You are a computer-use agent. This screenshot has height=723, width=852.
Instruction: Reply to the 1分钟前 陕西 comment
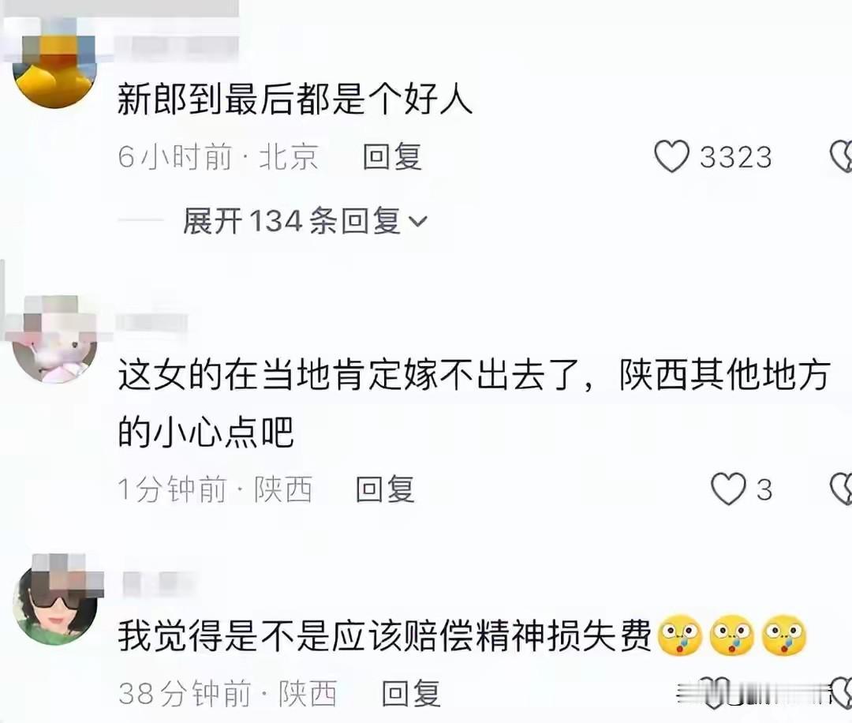point(385,489)
